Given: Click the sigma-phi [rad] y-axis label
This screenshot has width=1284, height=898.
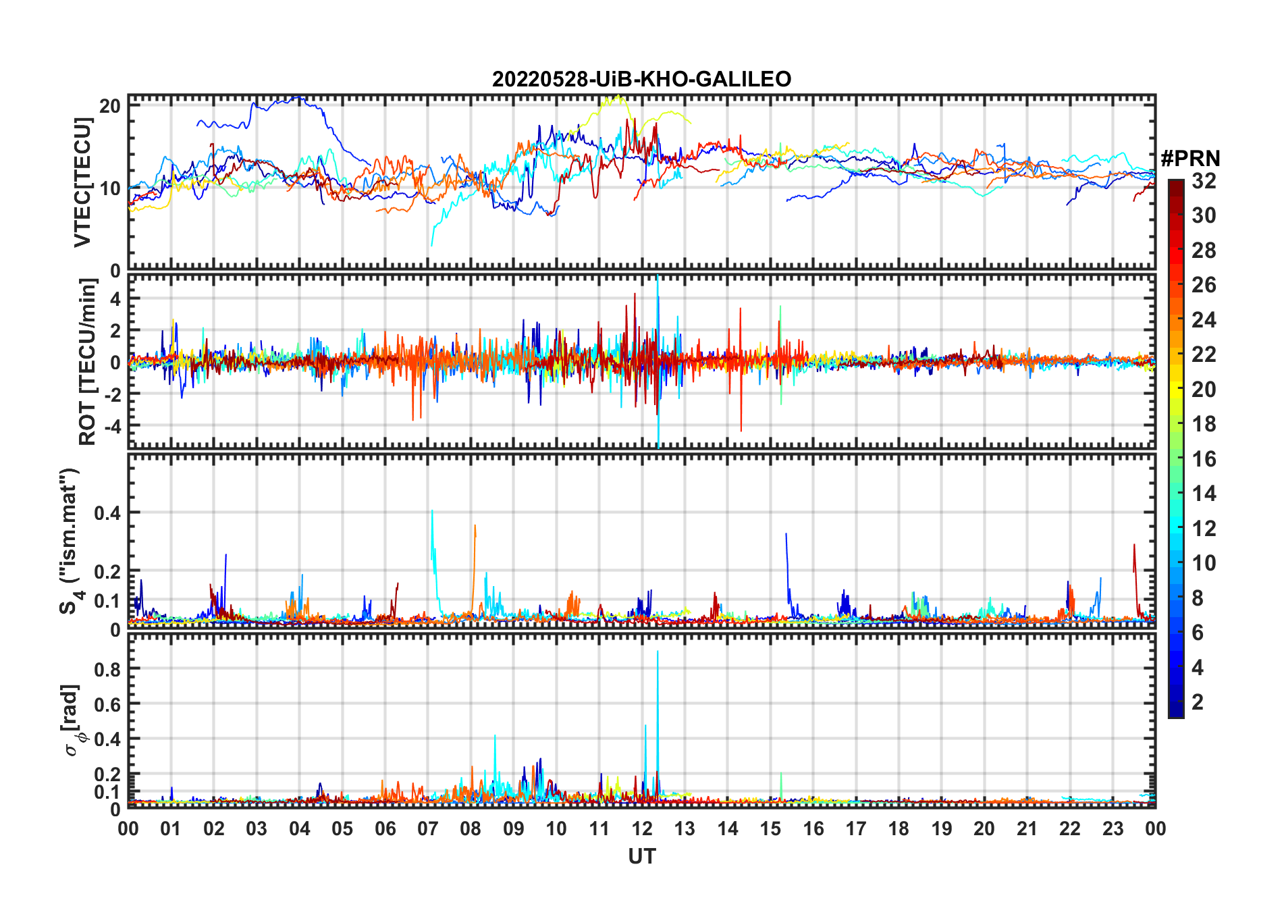Looking at the screenshot, I should click(x=72, y=720).
